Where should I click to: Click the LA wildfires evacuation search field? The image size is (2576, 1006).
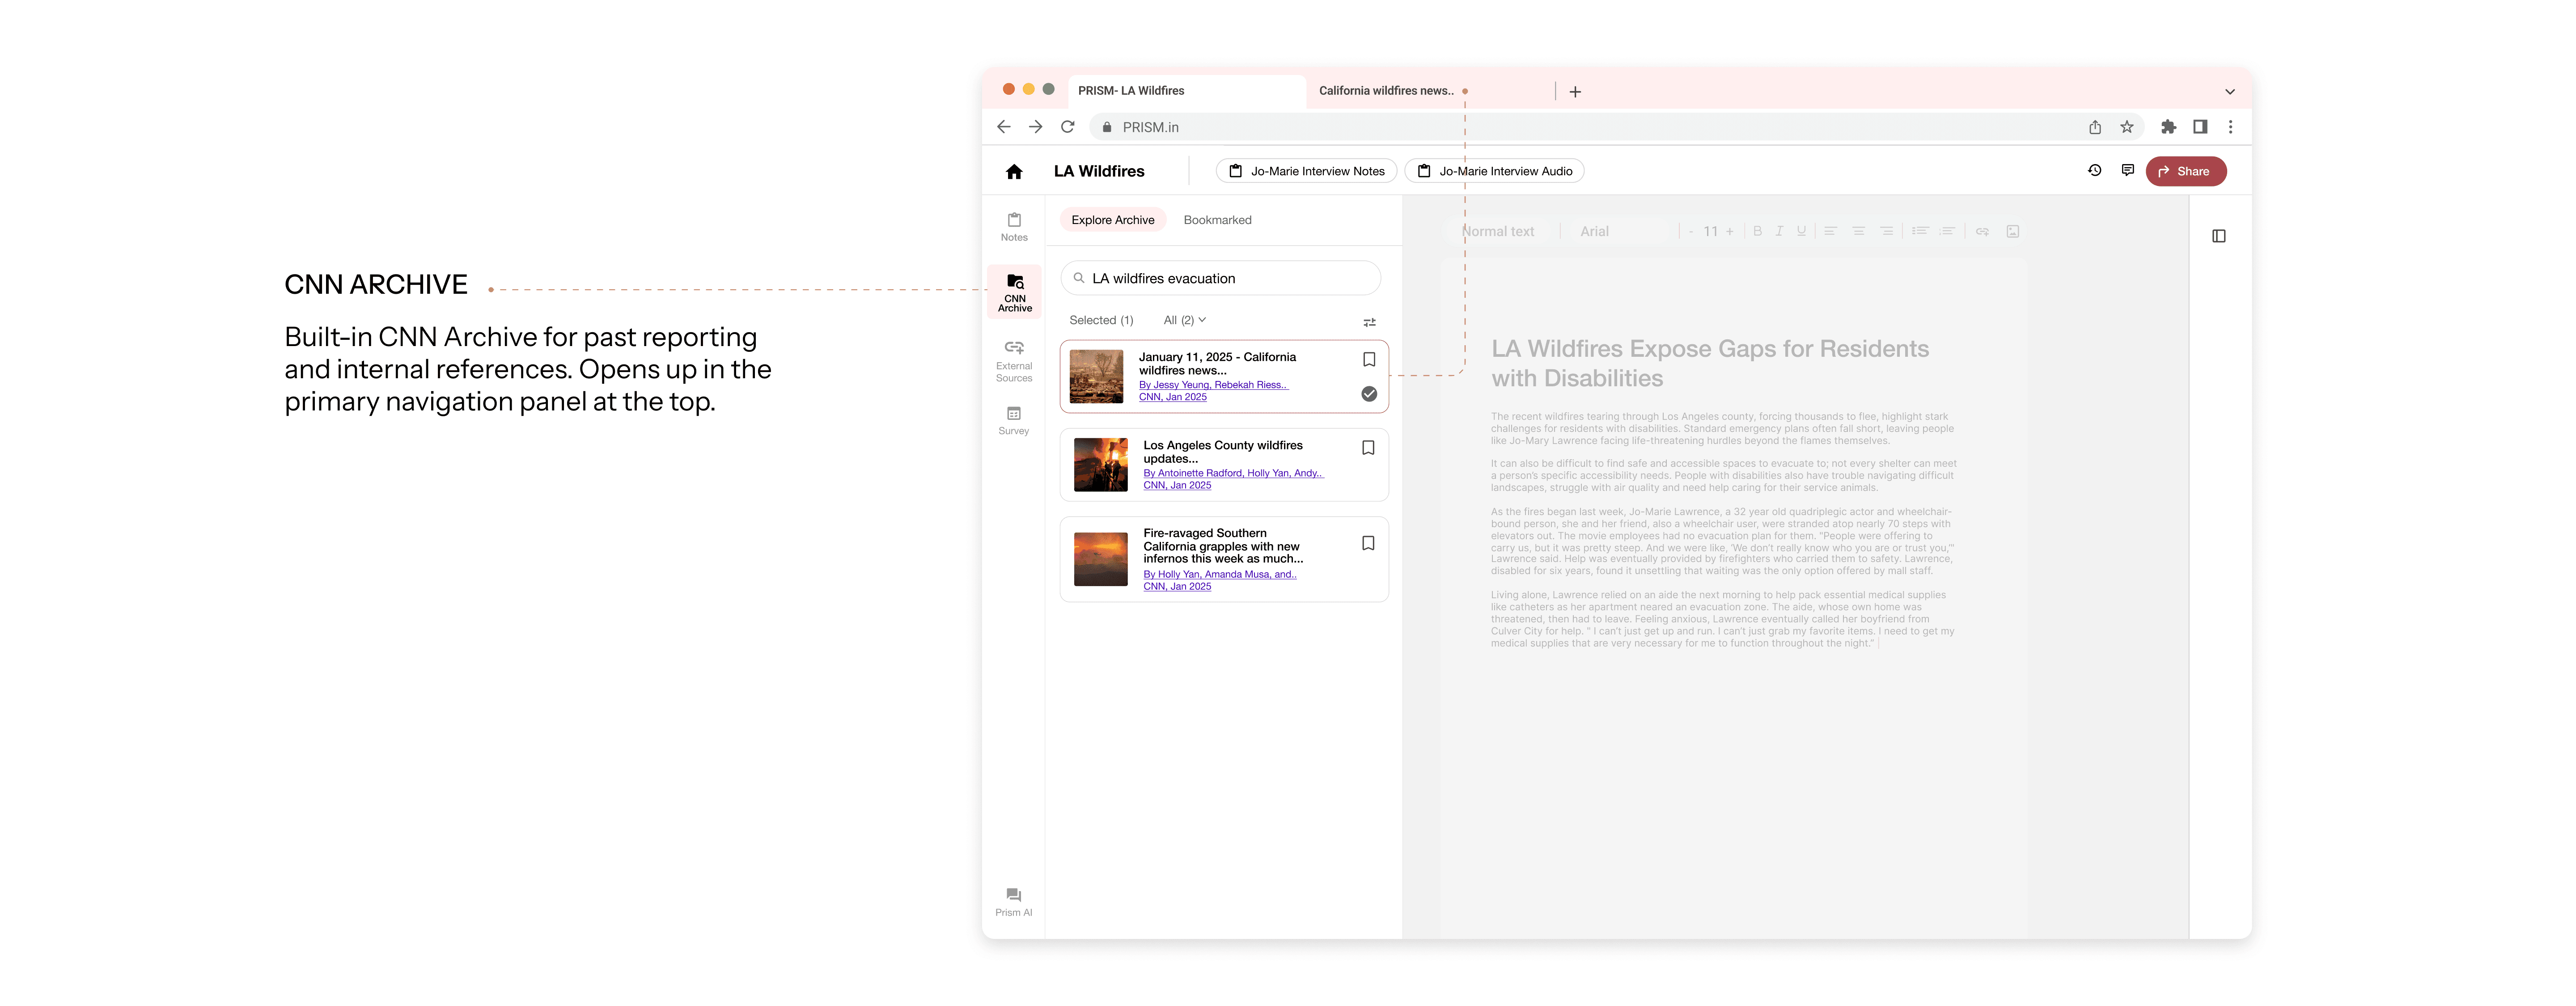click(1220, 278)
